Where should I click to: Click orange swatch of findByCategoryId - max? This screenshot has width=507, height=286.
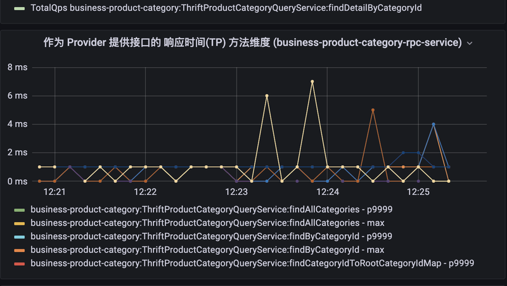tap(20, 251)
